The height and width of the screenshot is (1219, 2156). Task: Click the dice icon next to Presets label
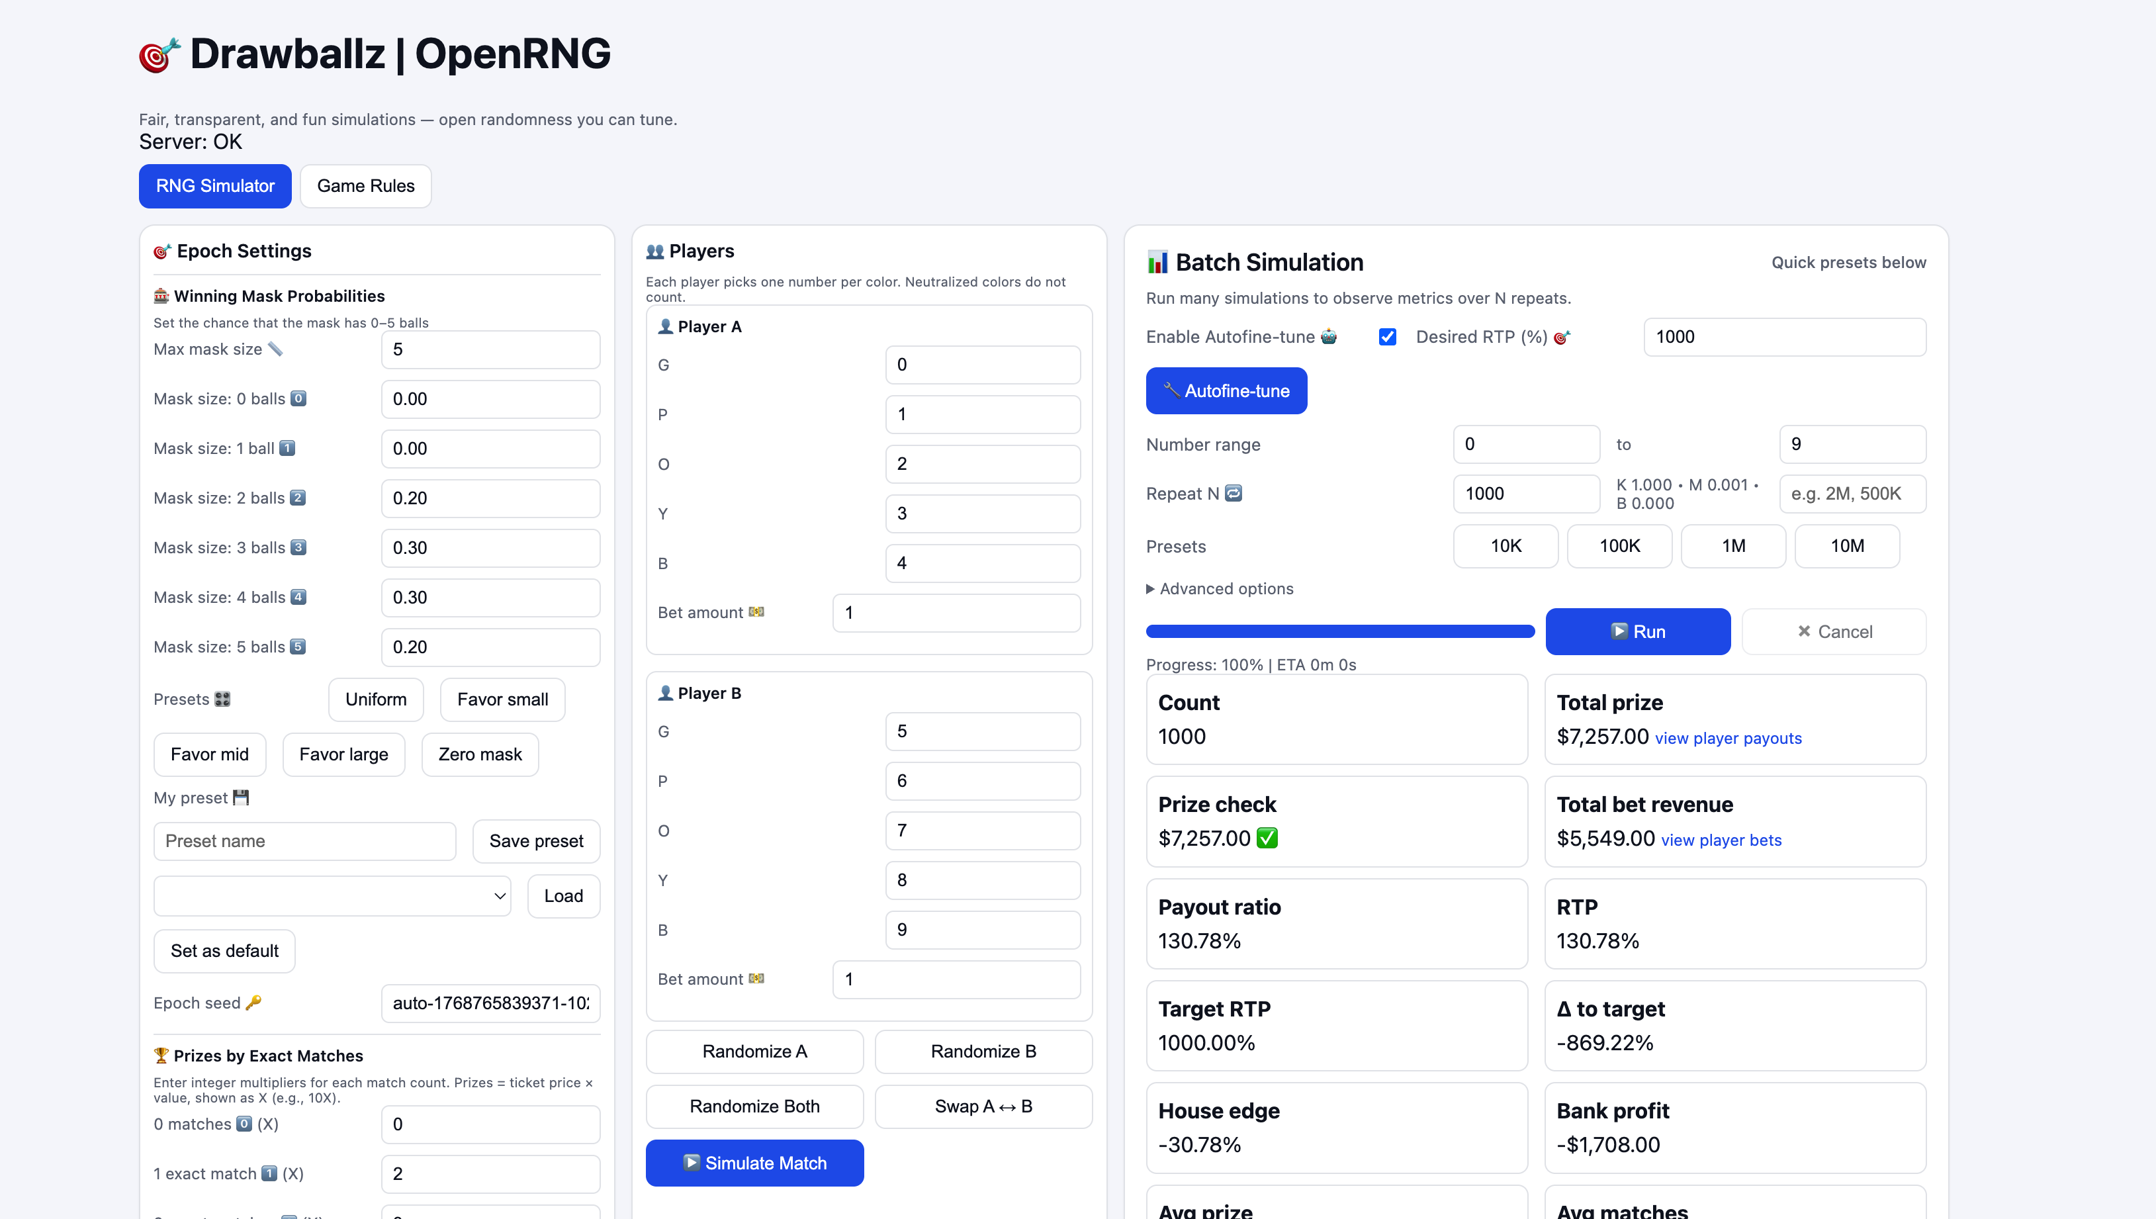[222, 699]
